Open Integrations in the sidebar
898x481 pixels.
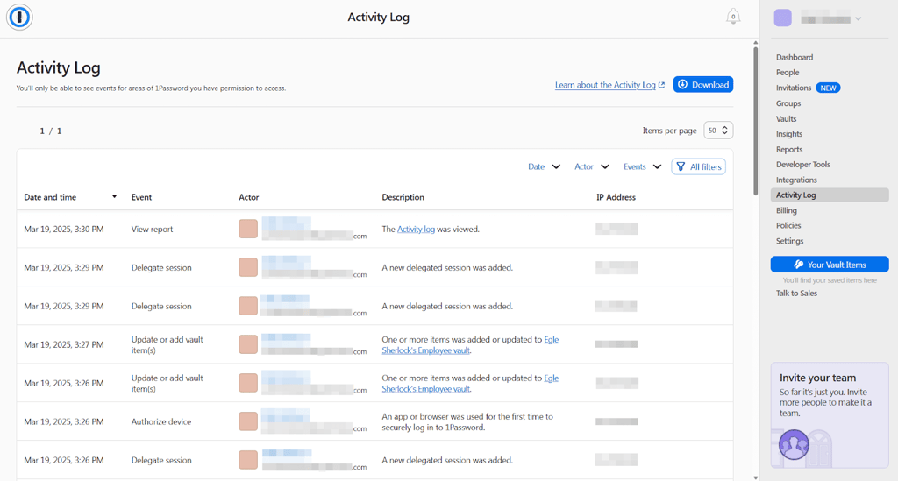(796, 180)
